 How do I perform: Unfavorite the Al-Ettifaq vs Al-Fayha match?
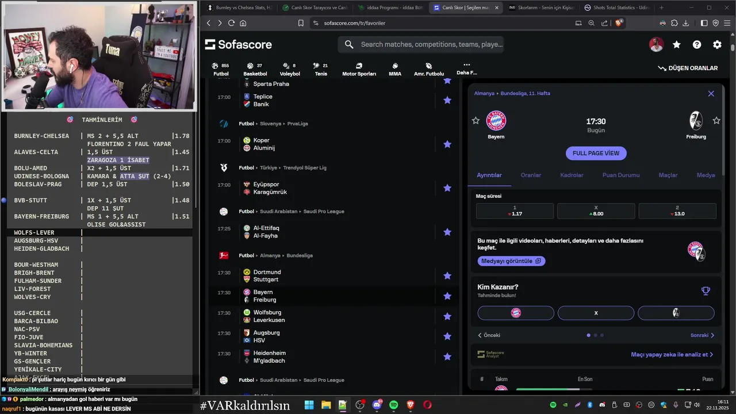coord(447,232)
